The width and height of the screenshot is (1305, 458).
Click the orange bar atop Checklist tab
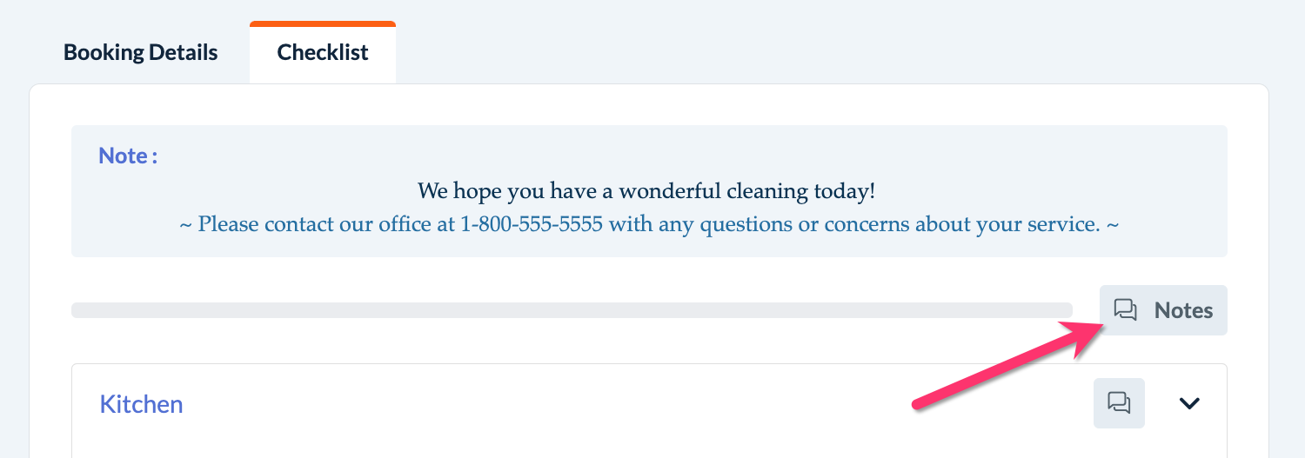coord(323,24)
